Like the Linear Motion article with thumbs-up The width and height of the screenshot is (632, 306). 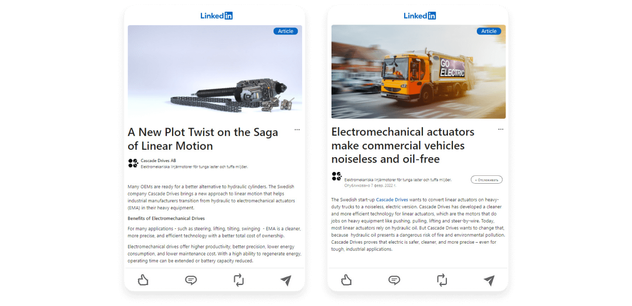coord(143,280)
